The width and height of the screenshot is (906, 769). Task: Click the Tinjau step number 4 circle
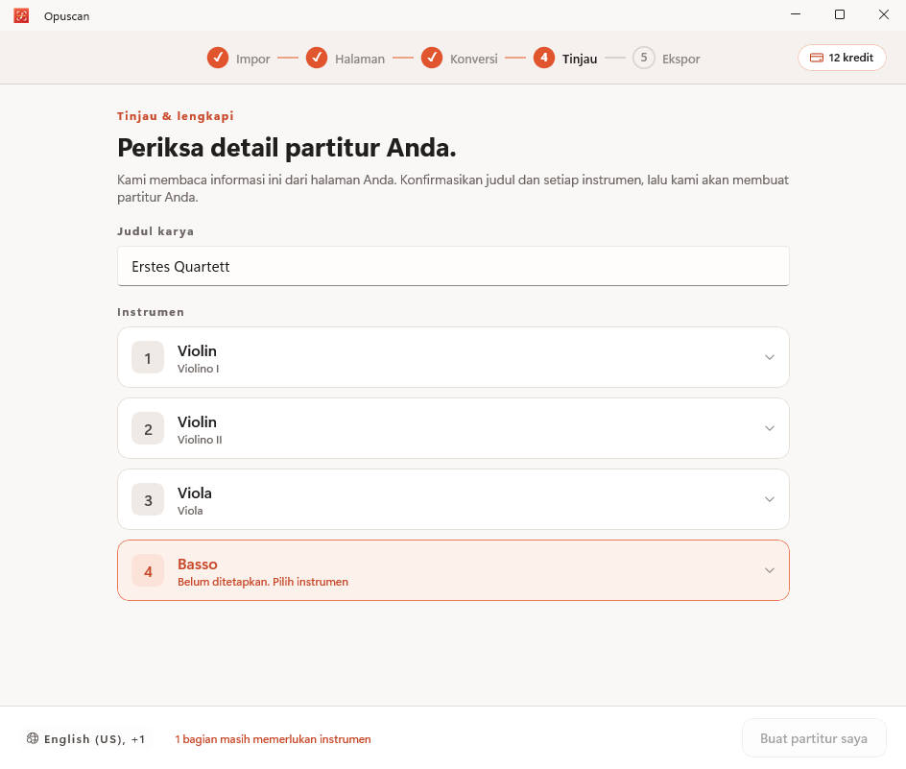544,58
